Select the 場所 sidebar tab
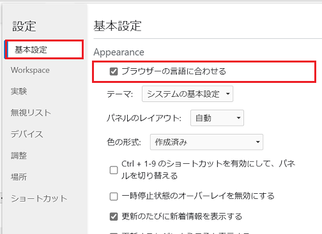The height and width of the screenshot is (234, 322). pyautogui.click(x=19, y=177)
